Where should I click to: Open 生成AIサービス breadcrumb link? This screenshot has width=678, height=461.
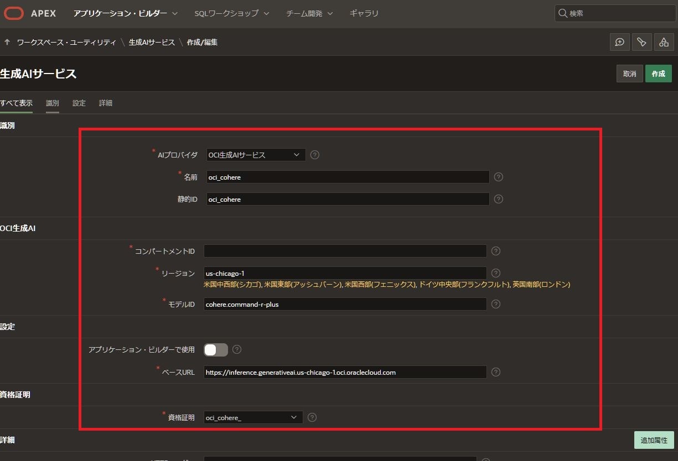click(152, 42)
